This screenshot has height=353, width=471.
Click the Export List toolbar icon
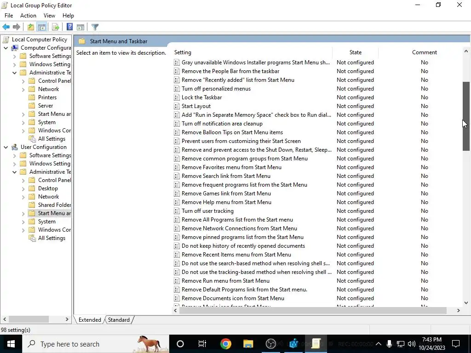(56, 27)
